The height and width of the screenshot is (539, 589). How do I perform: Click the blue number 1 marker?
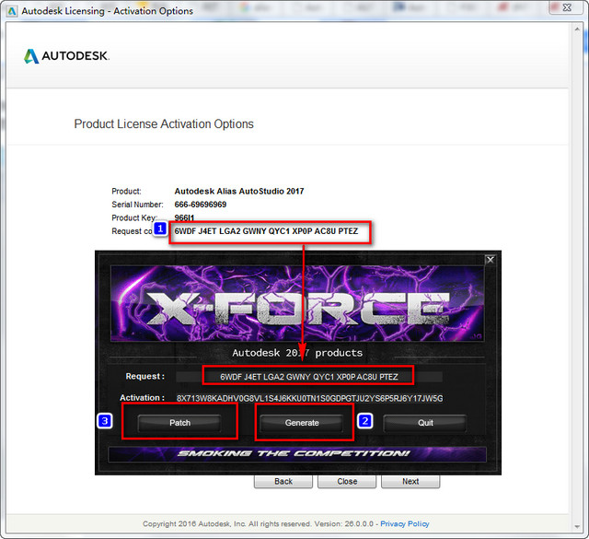point(160,228)
